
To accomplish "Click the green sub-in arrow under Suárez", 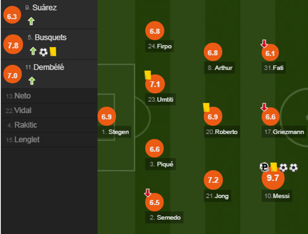I will [31, 21].
